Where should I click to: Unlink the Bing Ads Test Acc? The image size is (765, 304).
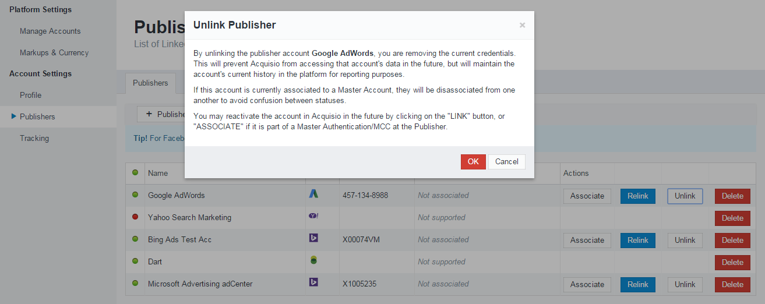click(685, 241)
